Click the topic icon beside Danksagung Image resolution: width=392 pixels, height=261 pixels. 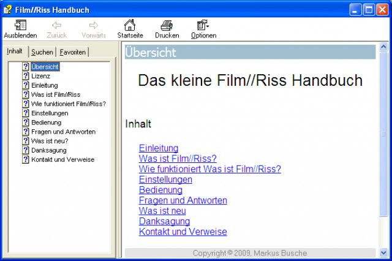(x=26, y=150)
